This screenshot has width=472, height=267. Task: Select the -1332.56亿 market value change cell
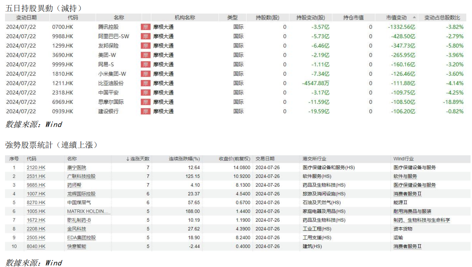pyautogui.click(x=402, y=27)
